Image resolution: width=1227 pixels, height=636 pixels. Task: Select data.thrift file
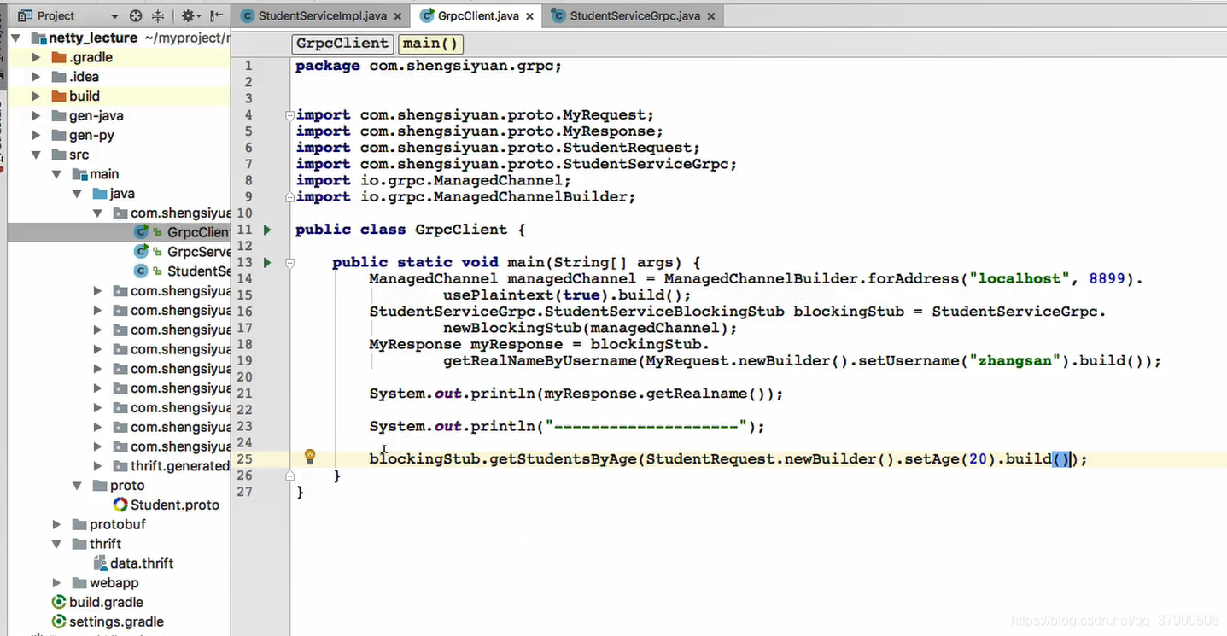pos(142,563)
